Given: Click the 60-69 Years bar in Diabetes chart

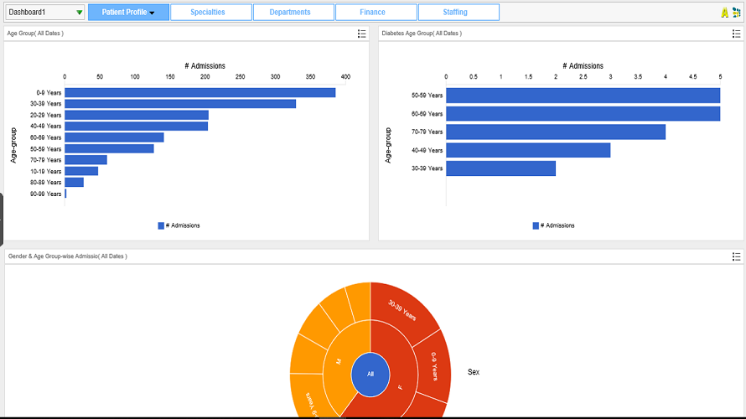Looking at the screenshot, I should 583,114.
